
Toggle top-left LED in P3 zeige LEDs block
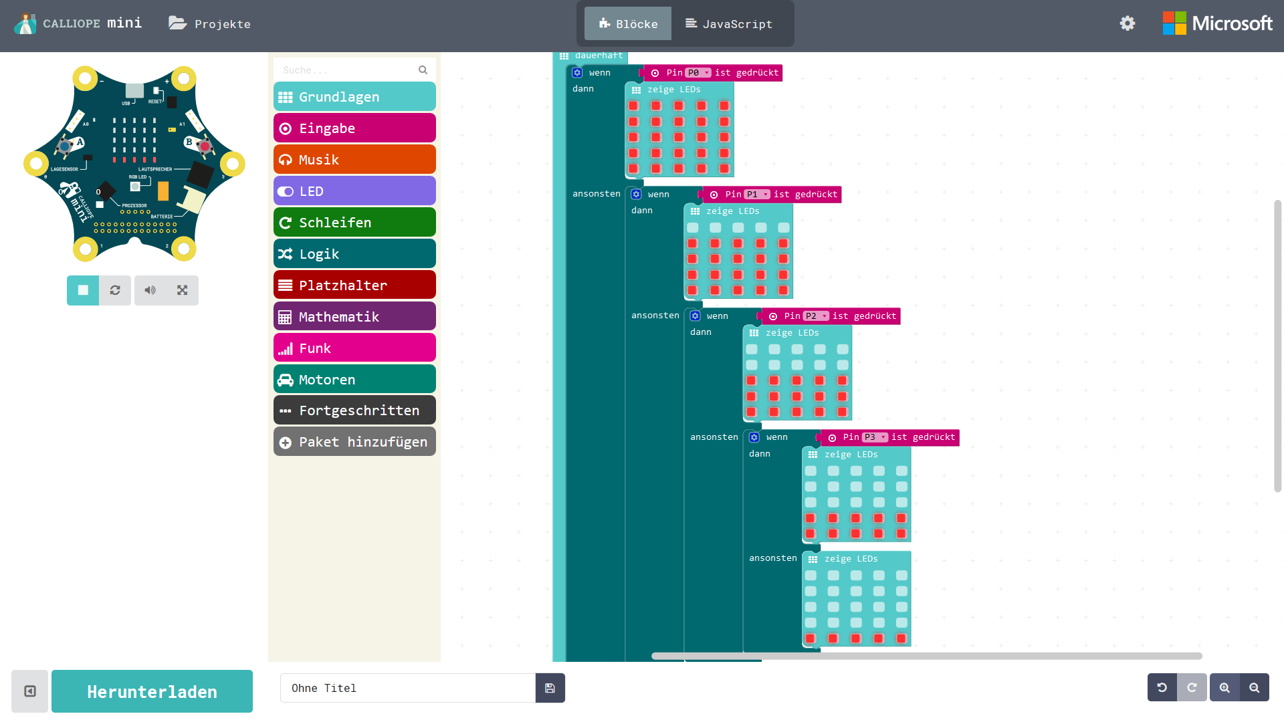tap(811, 471)
